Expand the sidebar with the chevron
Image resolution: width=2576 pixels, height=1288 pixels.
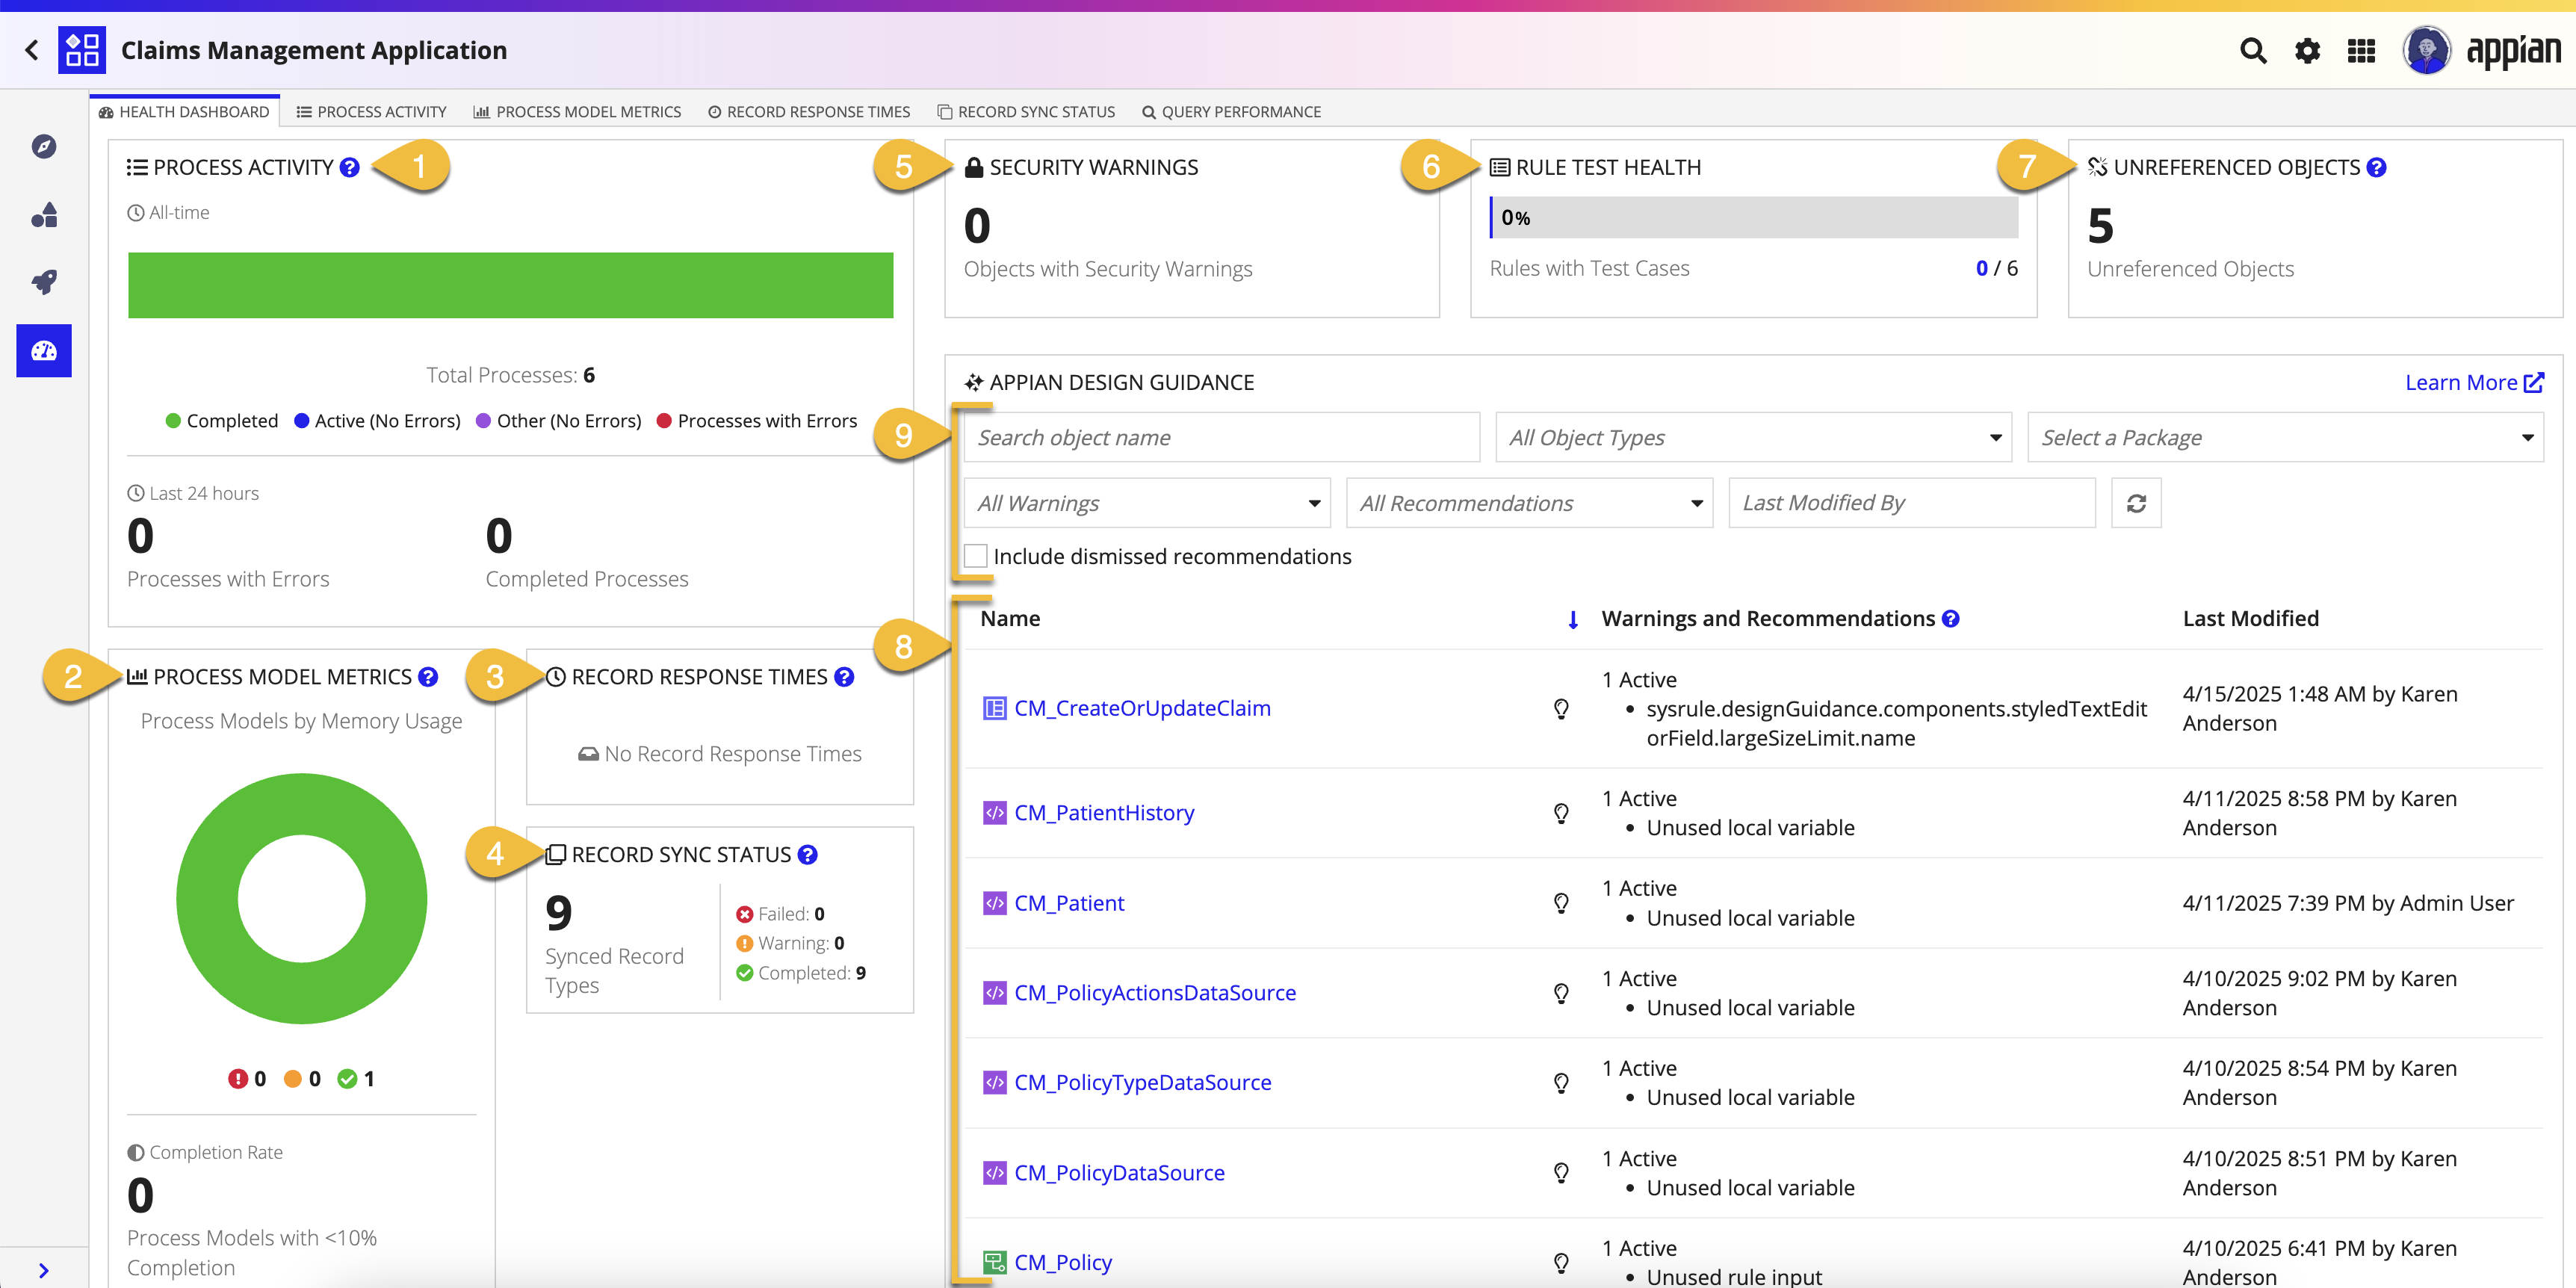coord(44,1270)
